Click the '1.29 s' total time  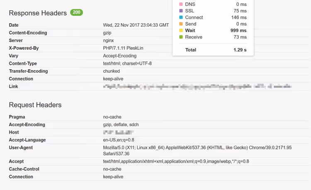[240, 50]
